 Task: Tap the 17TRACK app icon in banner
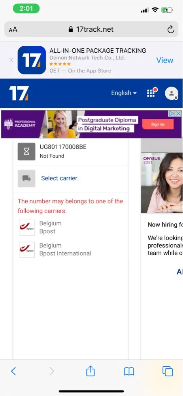click(x=32, y=60)
